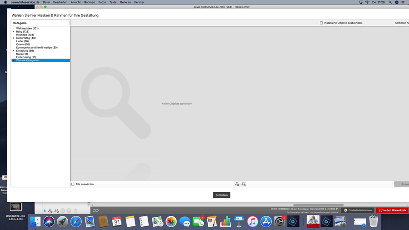Screen dimensions: 409x230
Task: Open FaceTime icon with badge 4
Action: point(198,222)
